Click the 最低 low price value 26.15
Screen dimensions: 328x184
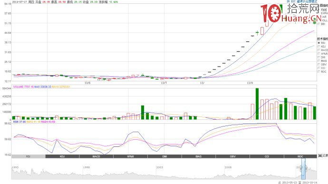[77, 2]
